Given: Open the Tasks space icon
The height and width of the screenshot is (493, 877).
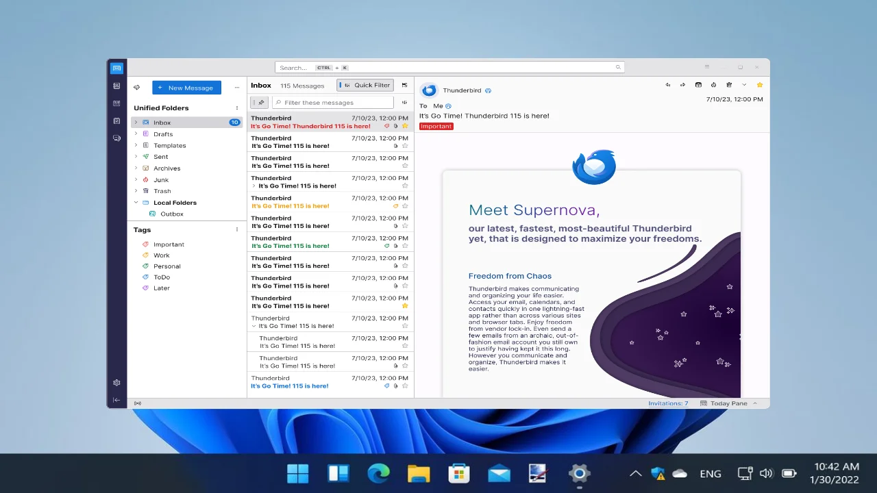Looking at the screenshot, I should click(116, 121).
